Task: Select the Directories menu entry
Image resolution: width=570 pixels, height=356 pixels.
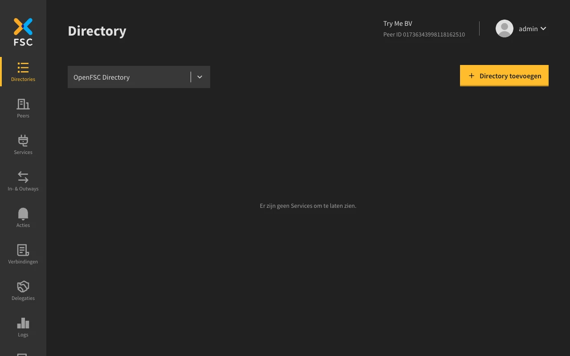Action: pyautogui.click(x=23, y=72)
